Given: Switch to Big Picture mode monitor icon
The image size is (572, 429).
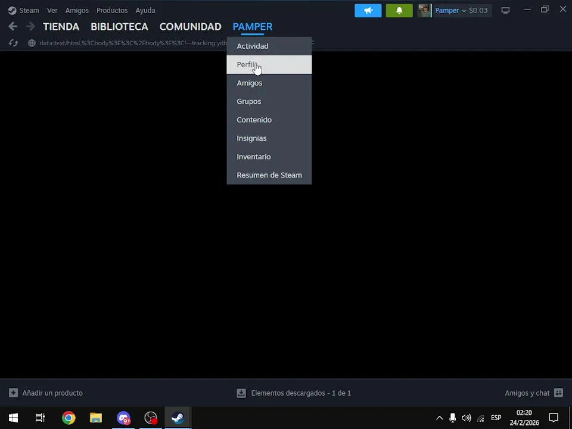Looking at the screenshot, I should point(505,11).
